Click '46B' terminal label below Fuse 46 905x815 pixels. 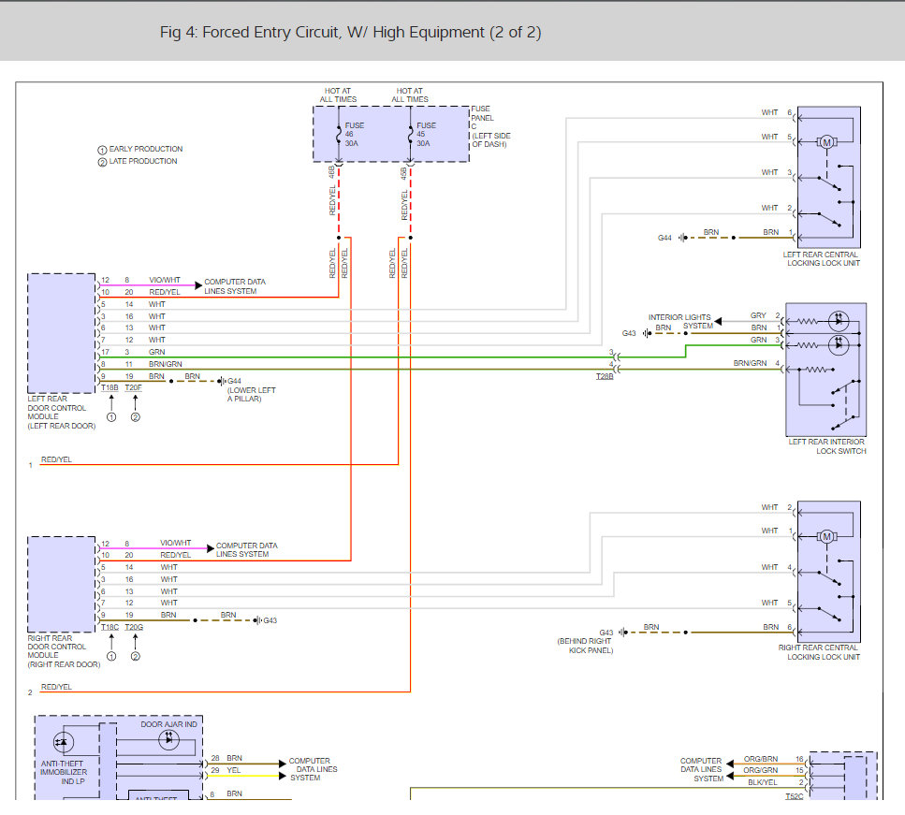click(331, 172)
